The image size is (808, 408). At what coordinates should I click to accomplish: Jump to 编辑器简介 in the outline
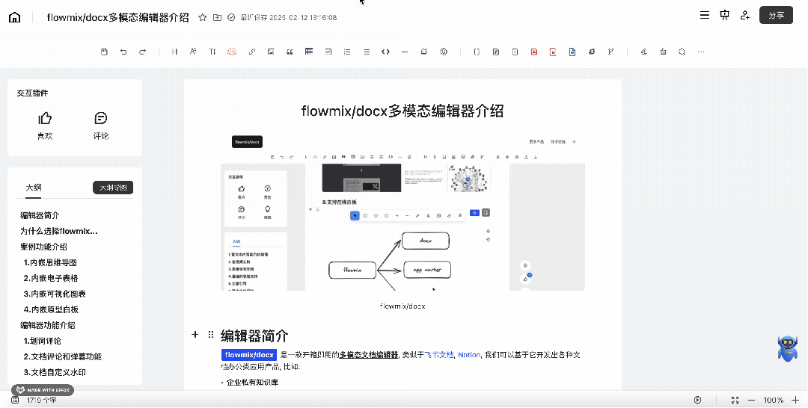40,215
